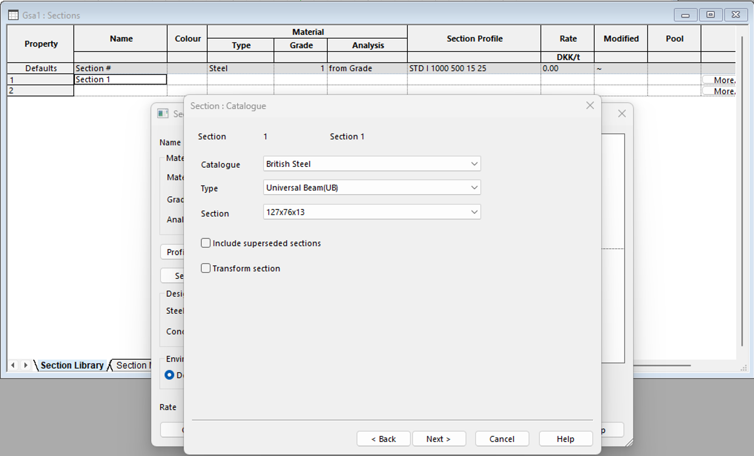Click the Section 1 name cell
This screenshot has height=456, width=754.
pyautogui.click(x=120, y=80)
